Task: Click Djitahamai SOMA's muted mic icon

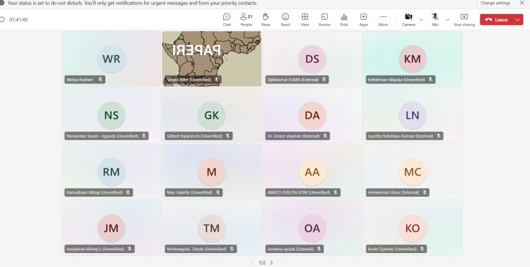Action: point(324,80)
